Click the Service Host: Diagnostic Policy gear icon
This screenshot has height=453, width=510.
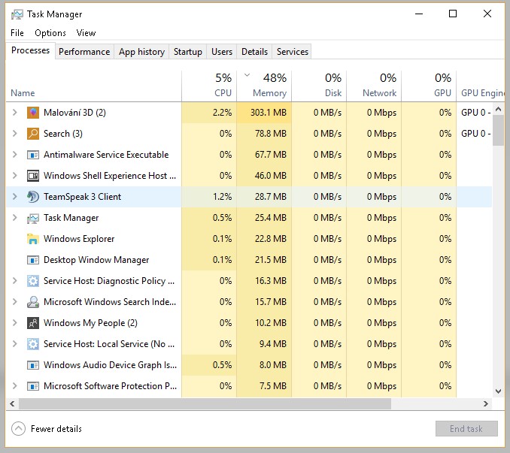[x=33, y=281]
